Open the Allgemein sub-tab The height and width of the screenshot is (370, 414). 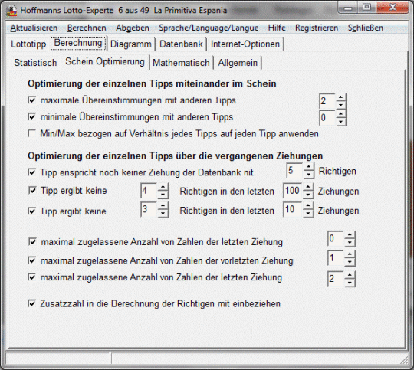(238, 63)
